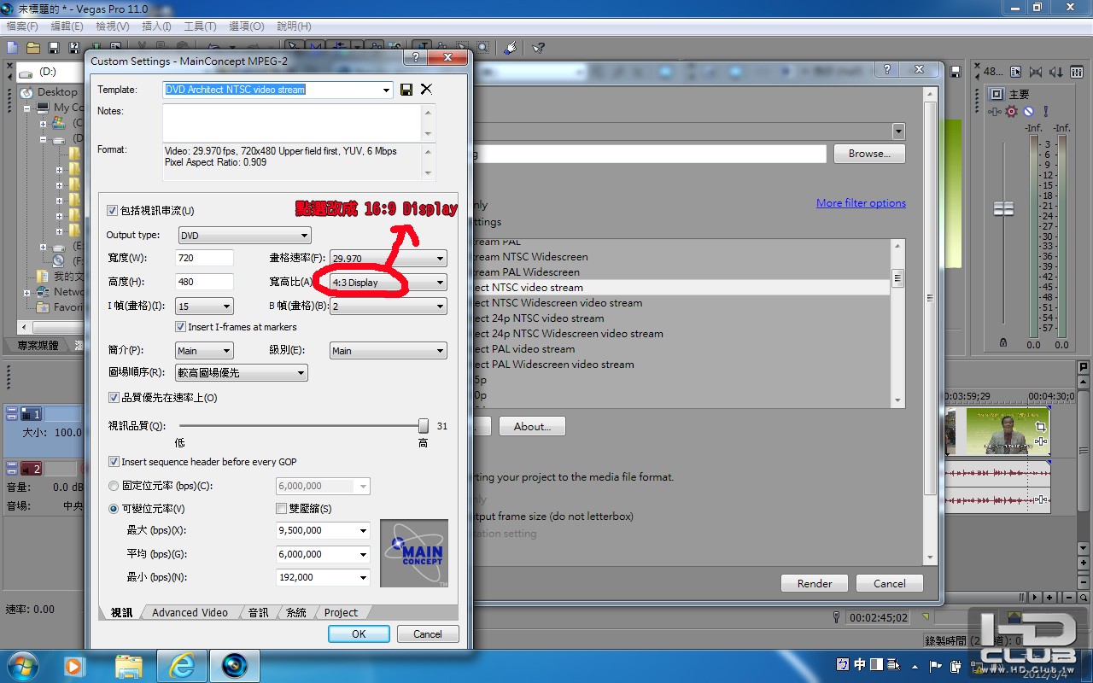Click the floppy save icon in the Render As dialog
Image resolution: width=1093 pixels, height=683 pixels.
[x=956, y=72]
